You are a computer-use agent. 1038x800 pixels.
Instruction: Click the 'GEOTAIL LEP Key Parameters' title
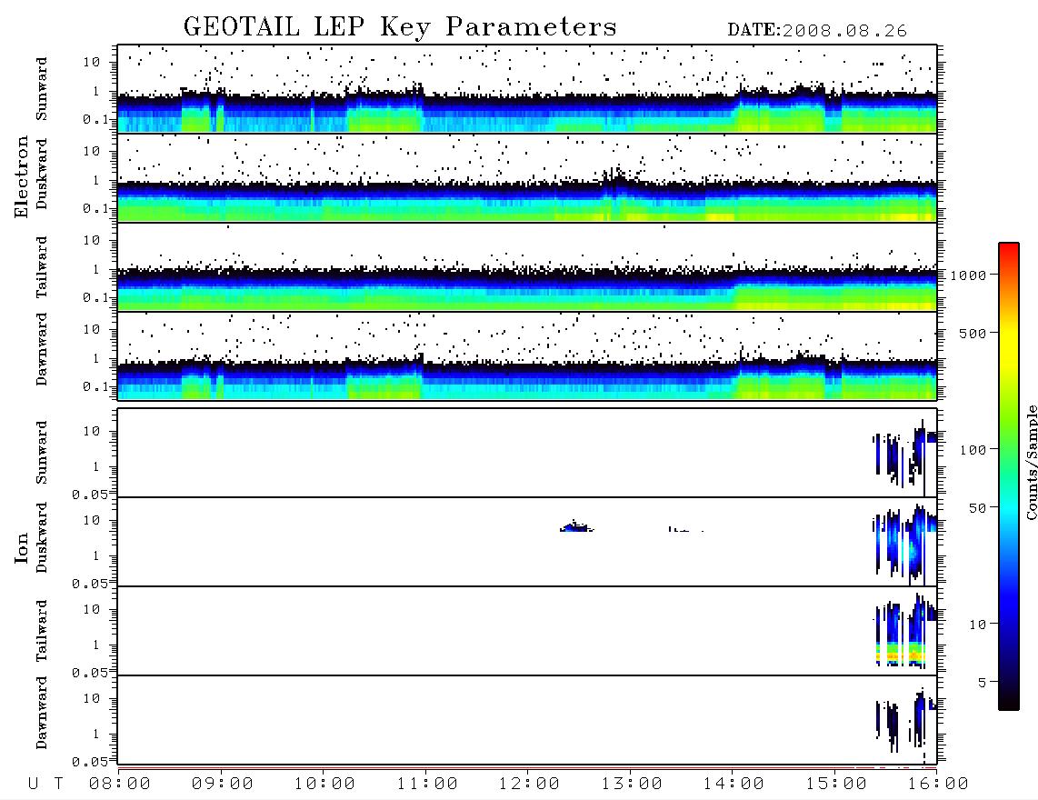(400, 28)
